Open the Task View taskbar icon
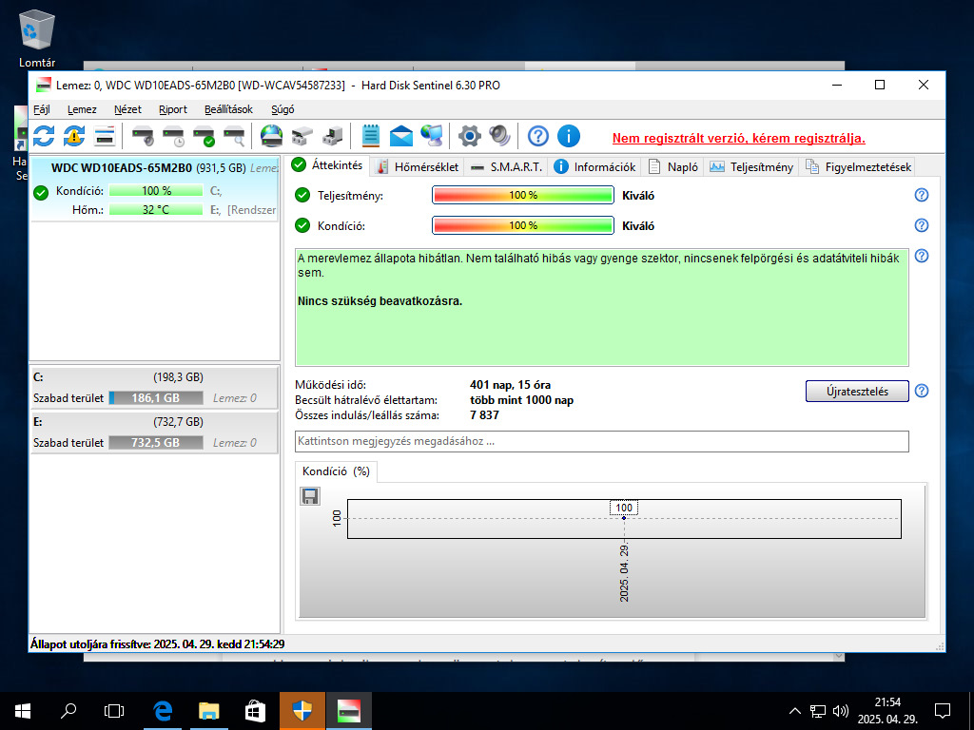 point(114,711)
